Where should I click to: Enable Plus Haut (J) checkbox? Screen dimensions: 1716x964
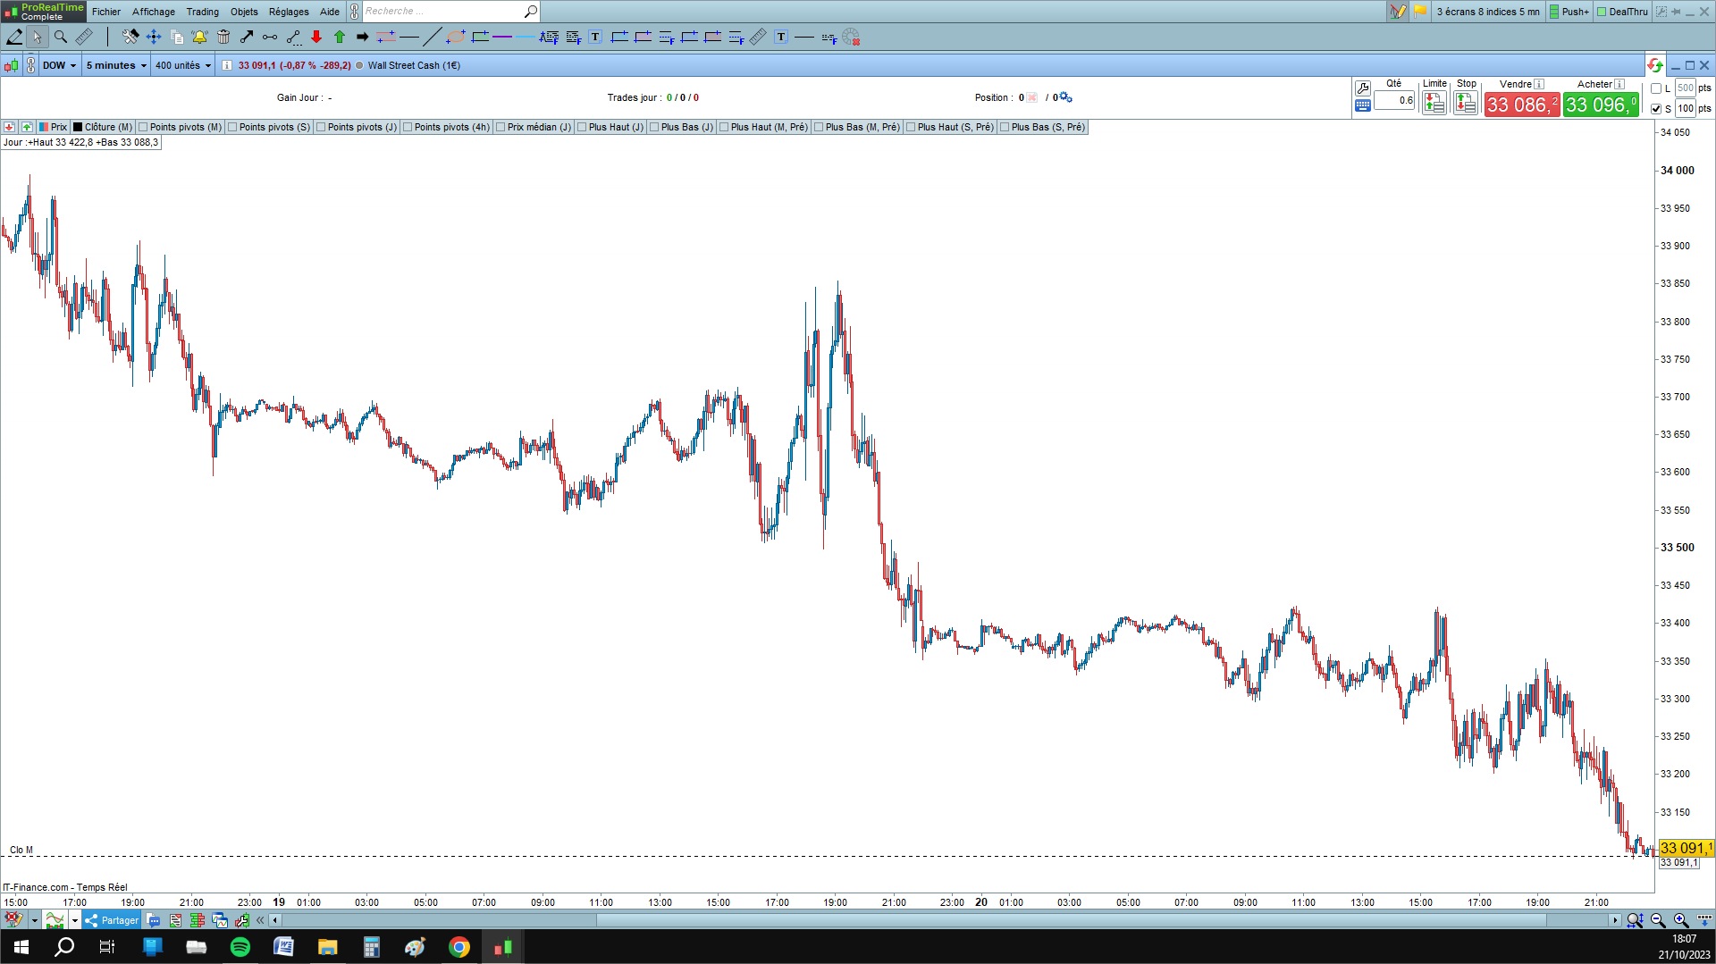582,127
